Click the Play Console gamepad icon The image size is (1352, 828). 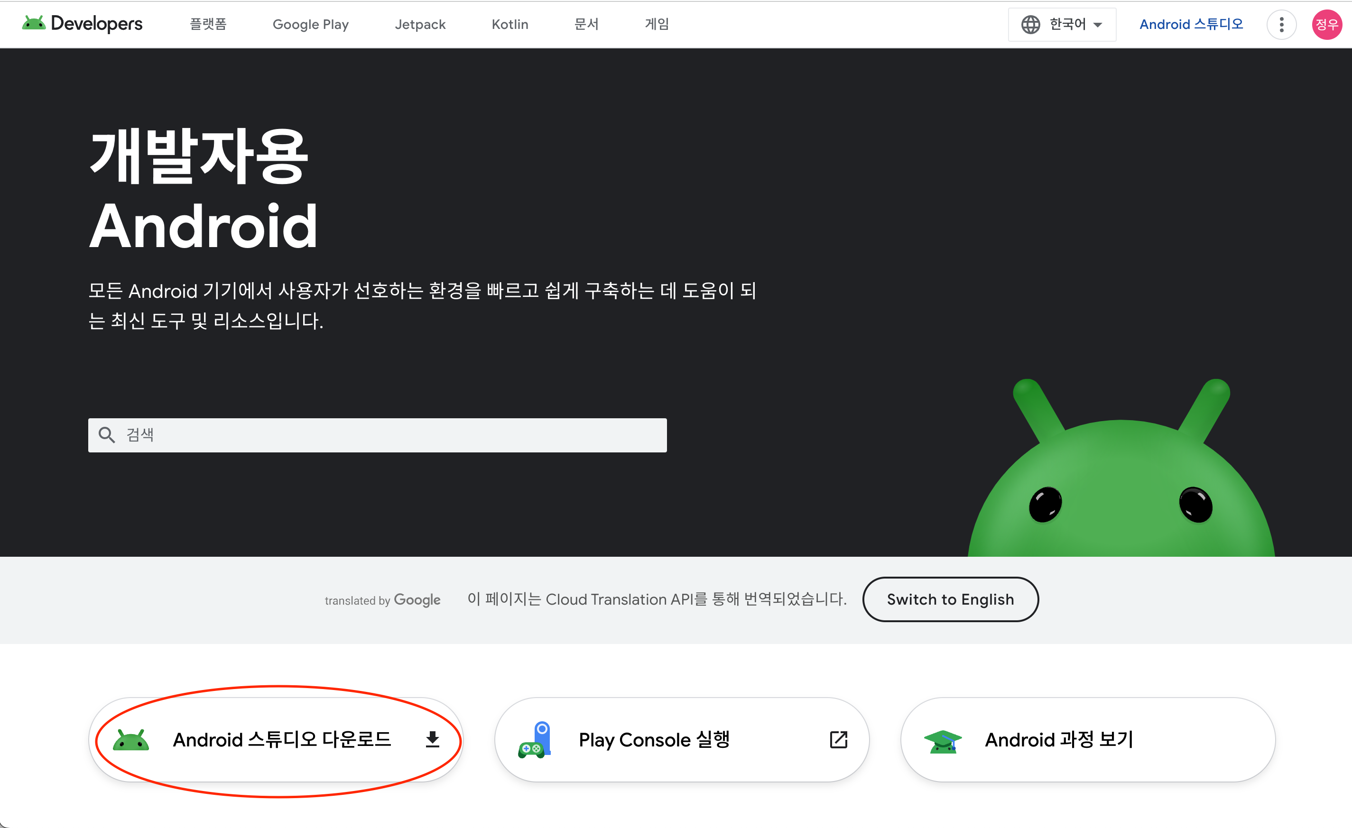pos(534,739)
